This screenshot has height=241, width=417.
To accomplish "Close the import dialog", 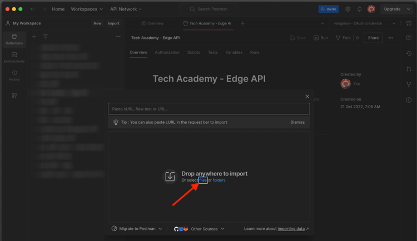I will (x=307, y=96).
